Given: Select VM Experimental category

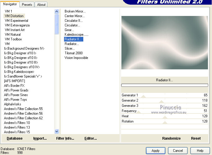Looking at the screenshot, I should coord(17,21).
